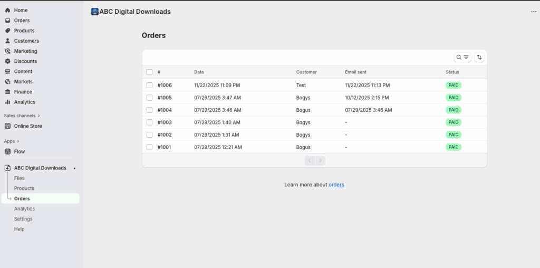Check the box for order #1006
The height and width of the screenshot is (268, 540).
[x=149, y=85]
